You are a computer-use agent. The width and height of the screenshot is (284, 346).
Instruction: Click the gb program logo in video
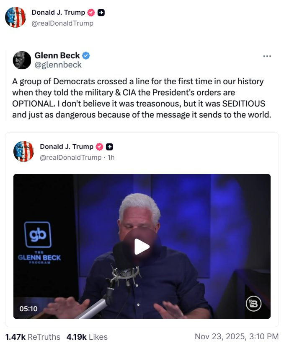tap(38, 234)
